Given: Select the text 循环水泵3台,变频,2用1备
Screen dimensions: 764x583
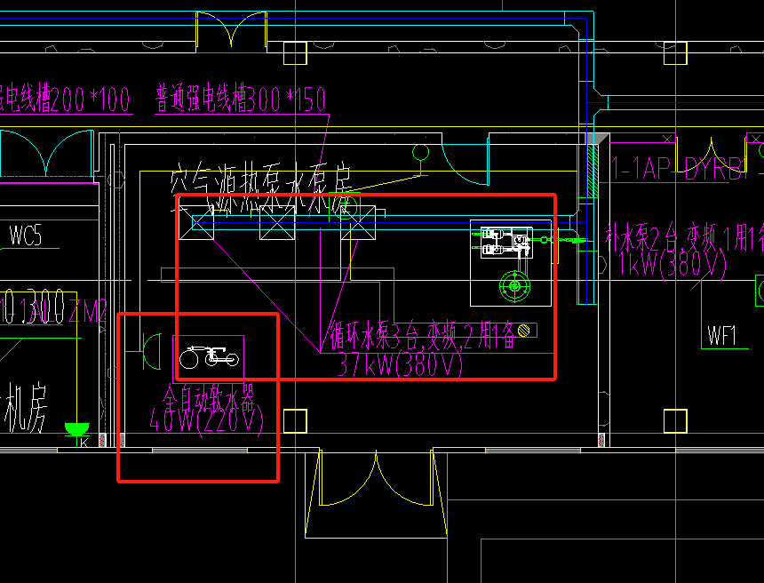Looking at the screenshot, I should coord(422,334).
